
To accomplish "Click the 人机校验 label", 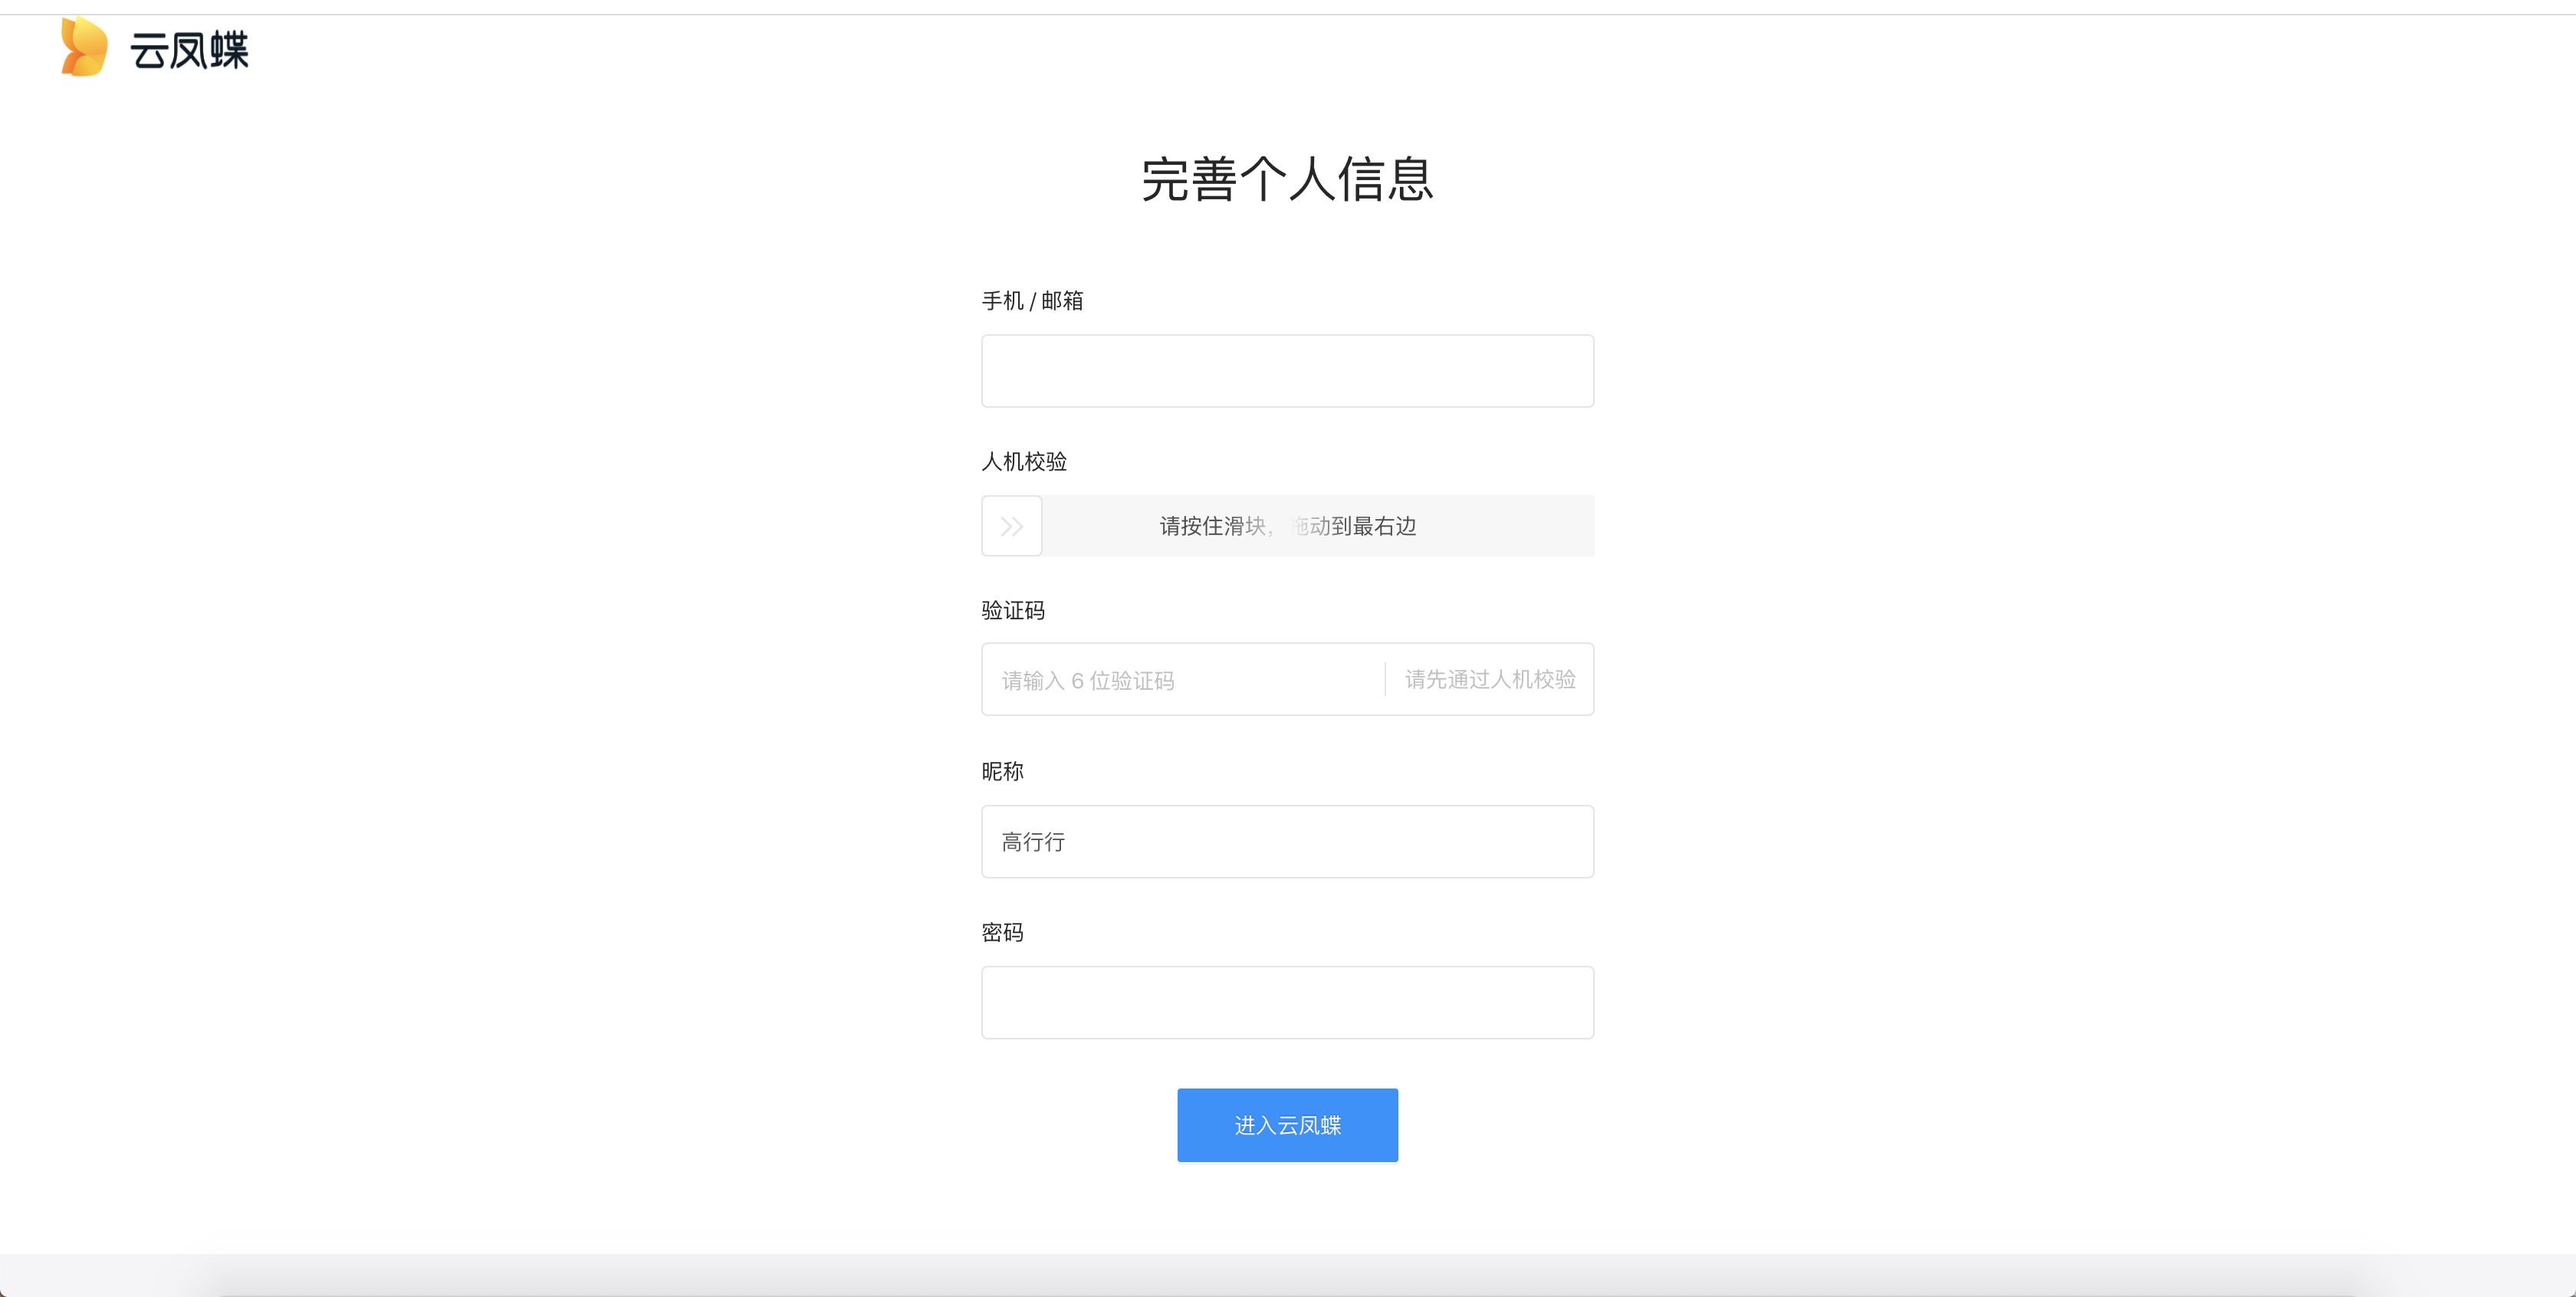I will [x=1024, y=462].
